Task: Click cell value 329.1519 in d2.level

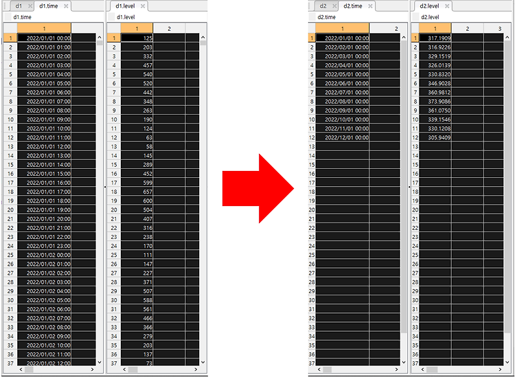Action: tap(435, 56)
